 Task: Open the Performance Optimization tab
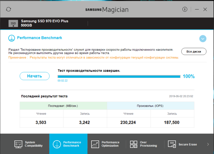[x=107, y=144]
